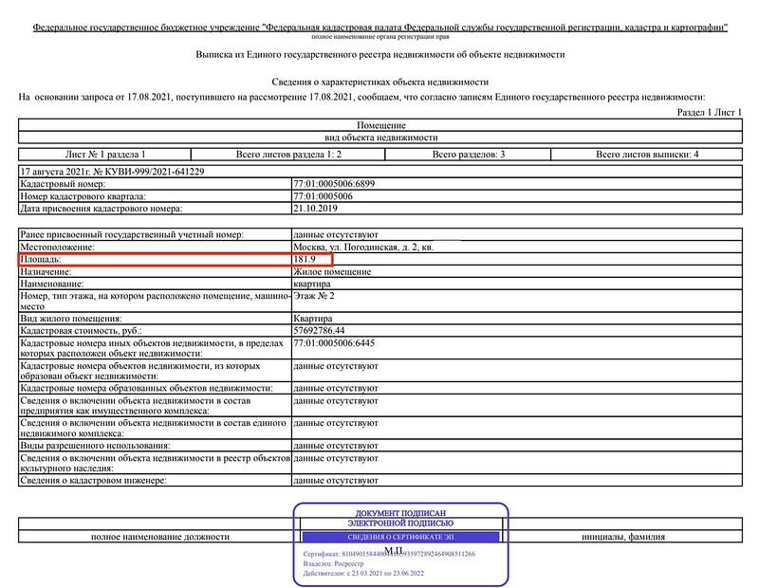759x588 pixels.
Task: Click 'данные отсутствуют' next to 'Сведения о кадастровом инженере'
Action: coord(336,481)
